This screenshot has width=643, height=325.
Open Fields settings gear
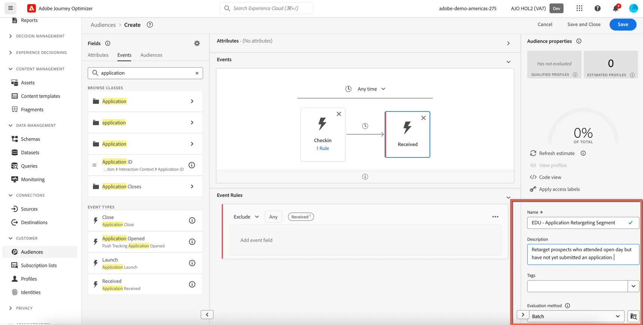point(197,43)
